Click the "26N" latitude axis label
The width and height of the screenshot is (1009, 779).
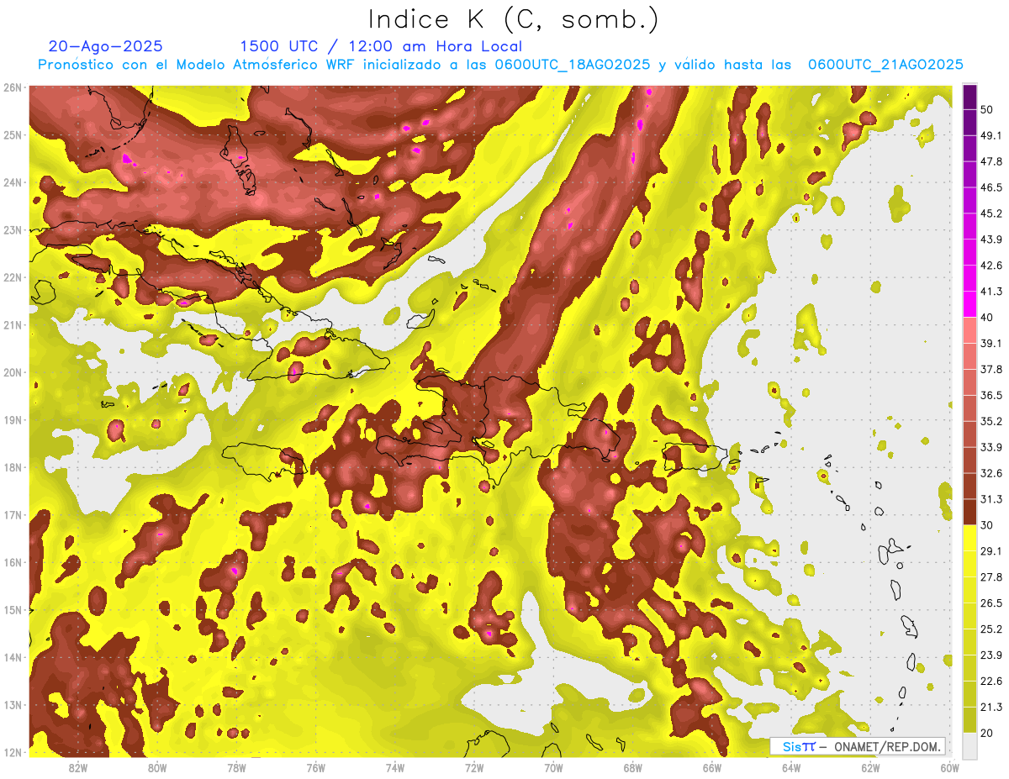click(13, 87)
